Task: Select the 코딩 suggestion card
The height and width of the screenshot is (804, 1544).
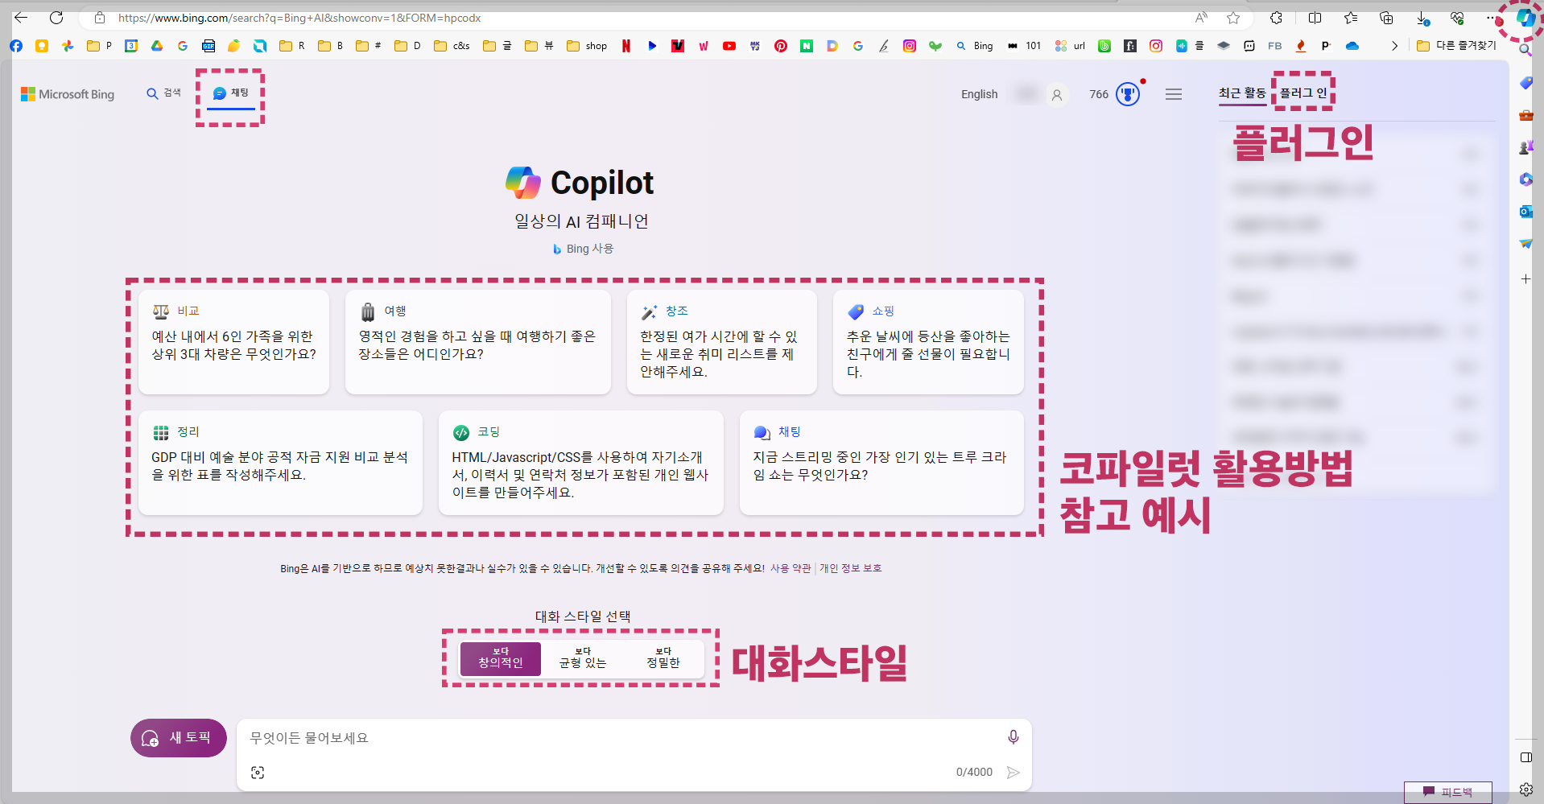Action: tap(580, 463)
